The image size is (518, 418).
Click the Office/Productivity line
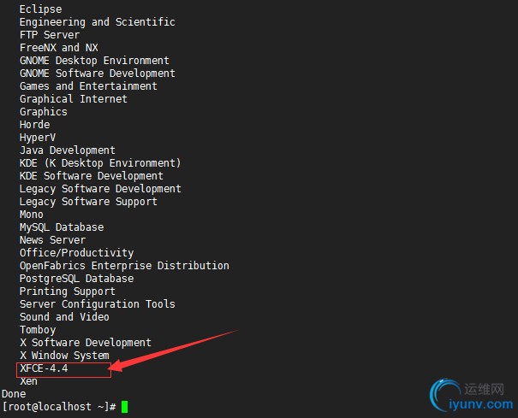point(77,253)
